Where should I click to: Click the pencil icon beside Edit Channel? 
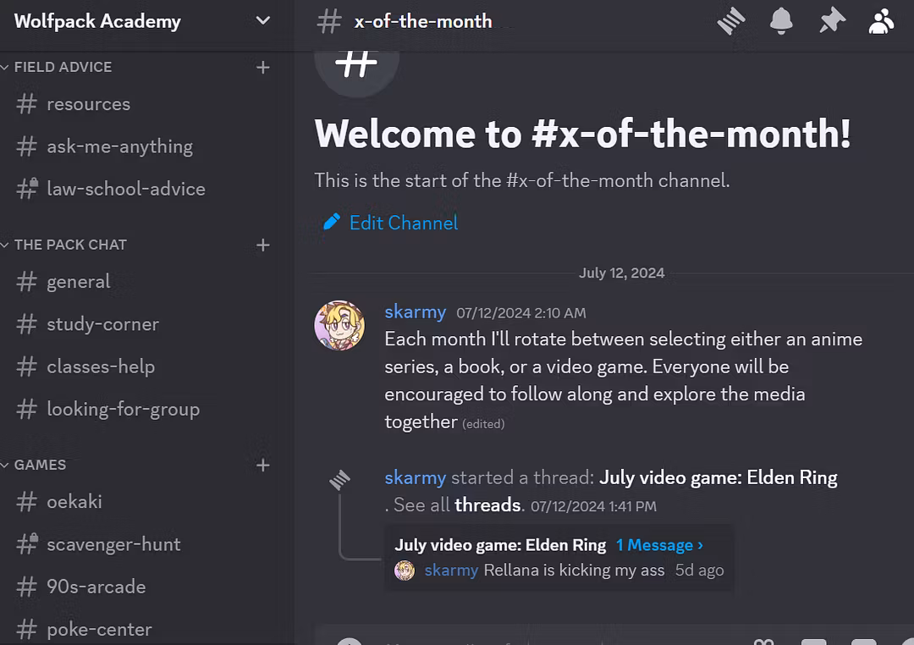(x=332, y=222)
